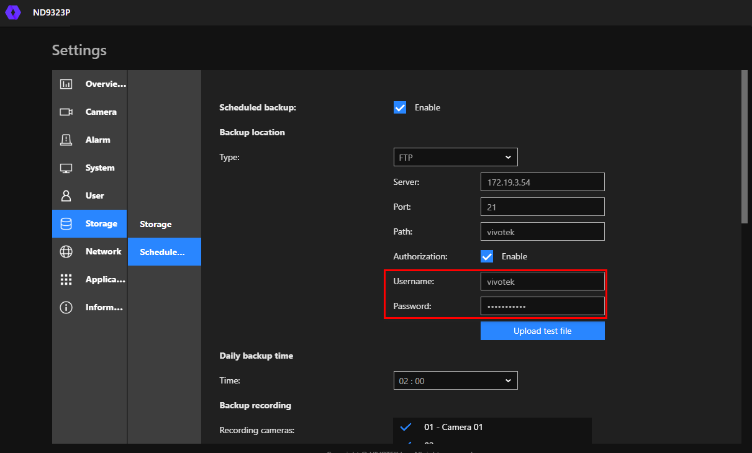
Task: Click the Recording cameras label
Action: tap(256, 430)
